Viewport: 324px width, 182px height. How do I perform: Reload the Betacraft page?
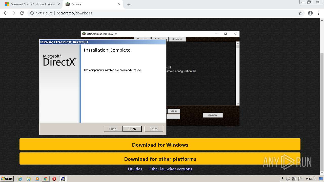point(22,13)
